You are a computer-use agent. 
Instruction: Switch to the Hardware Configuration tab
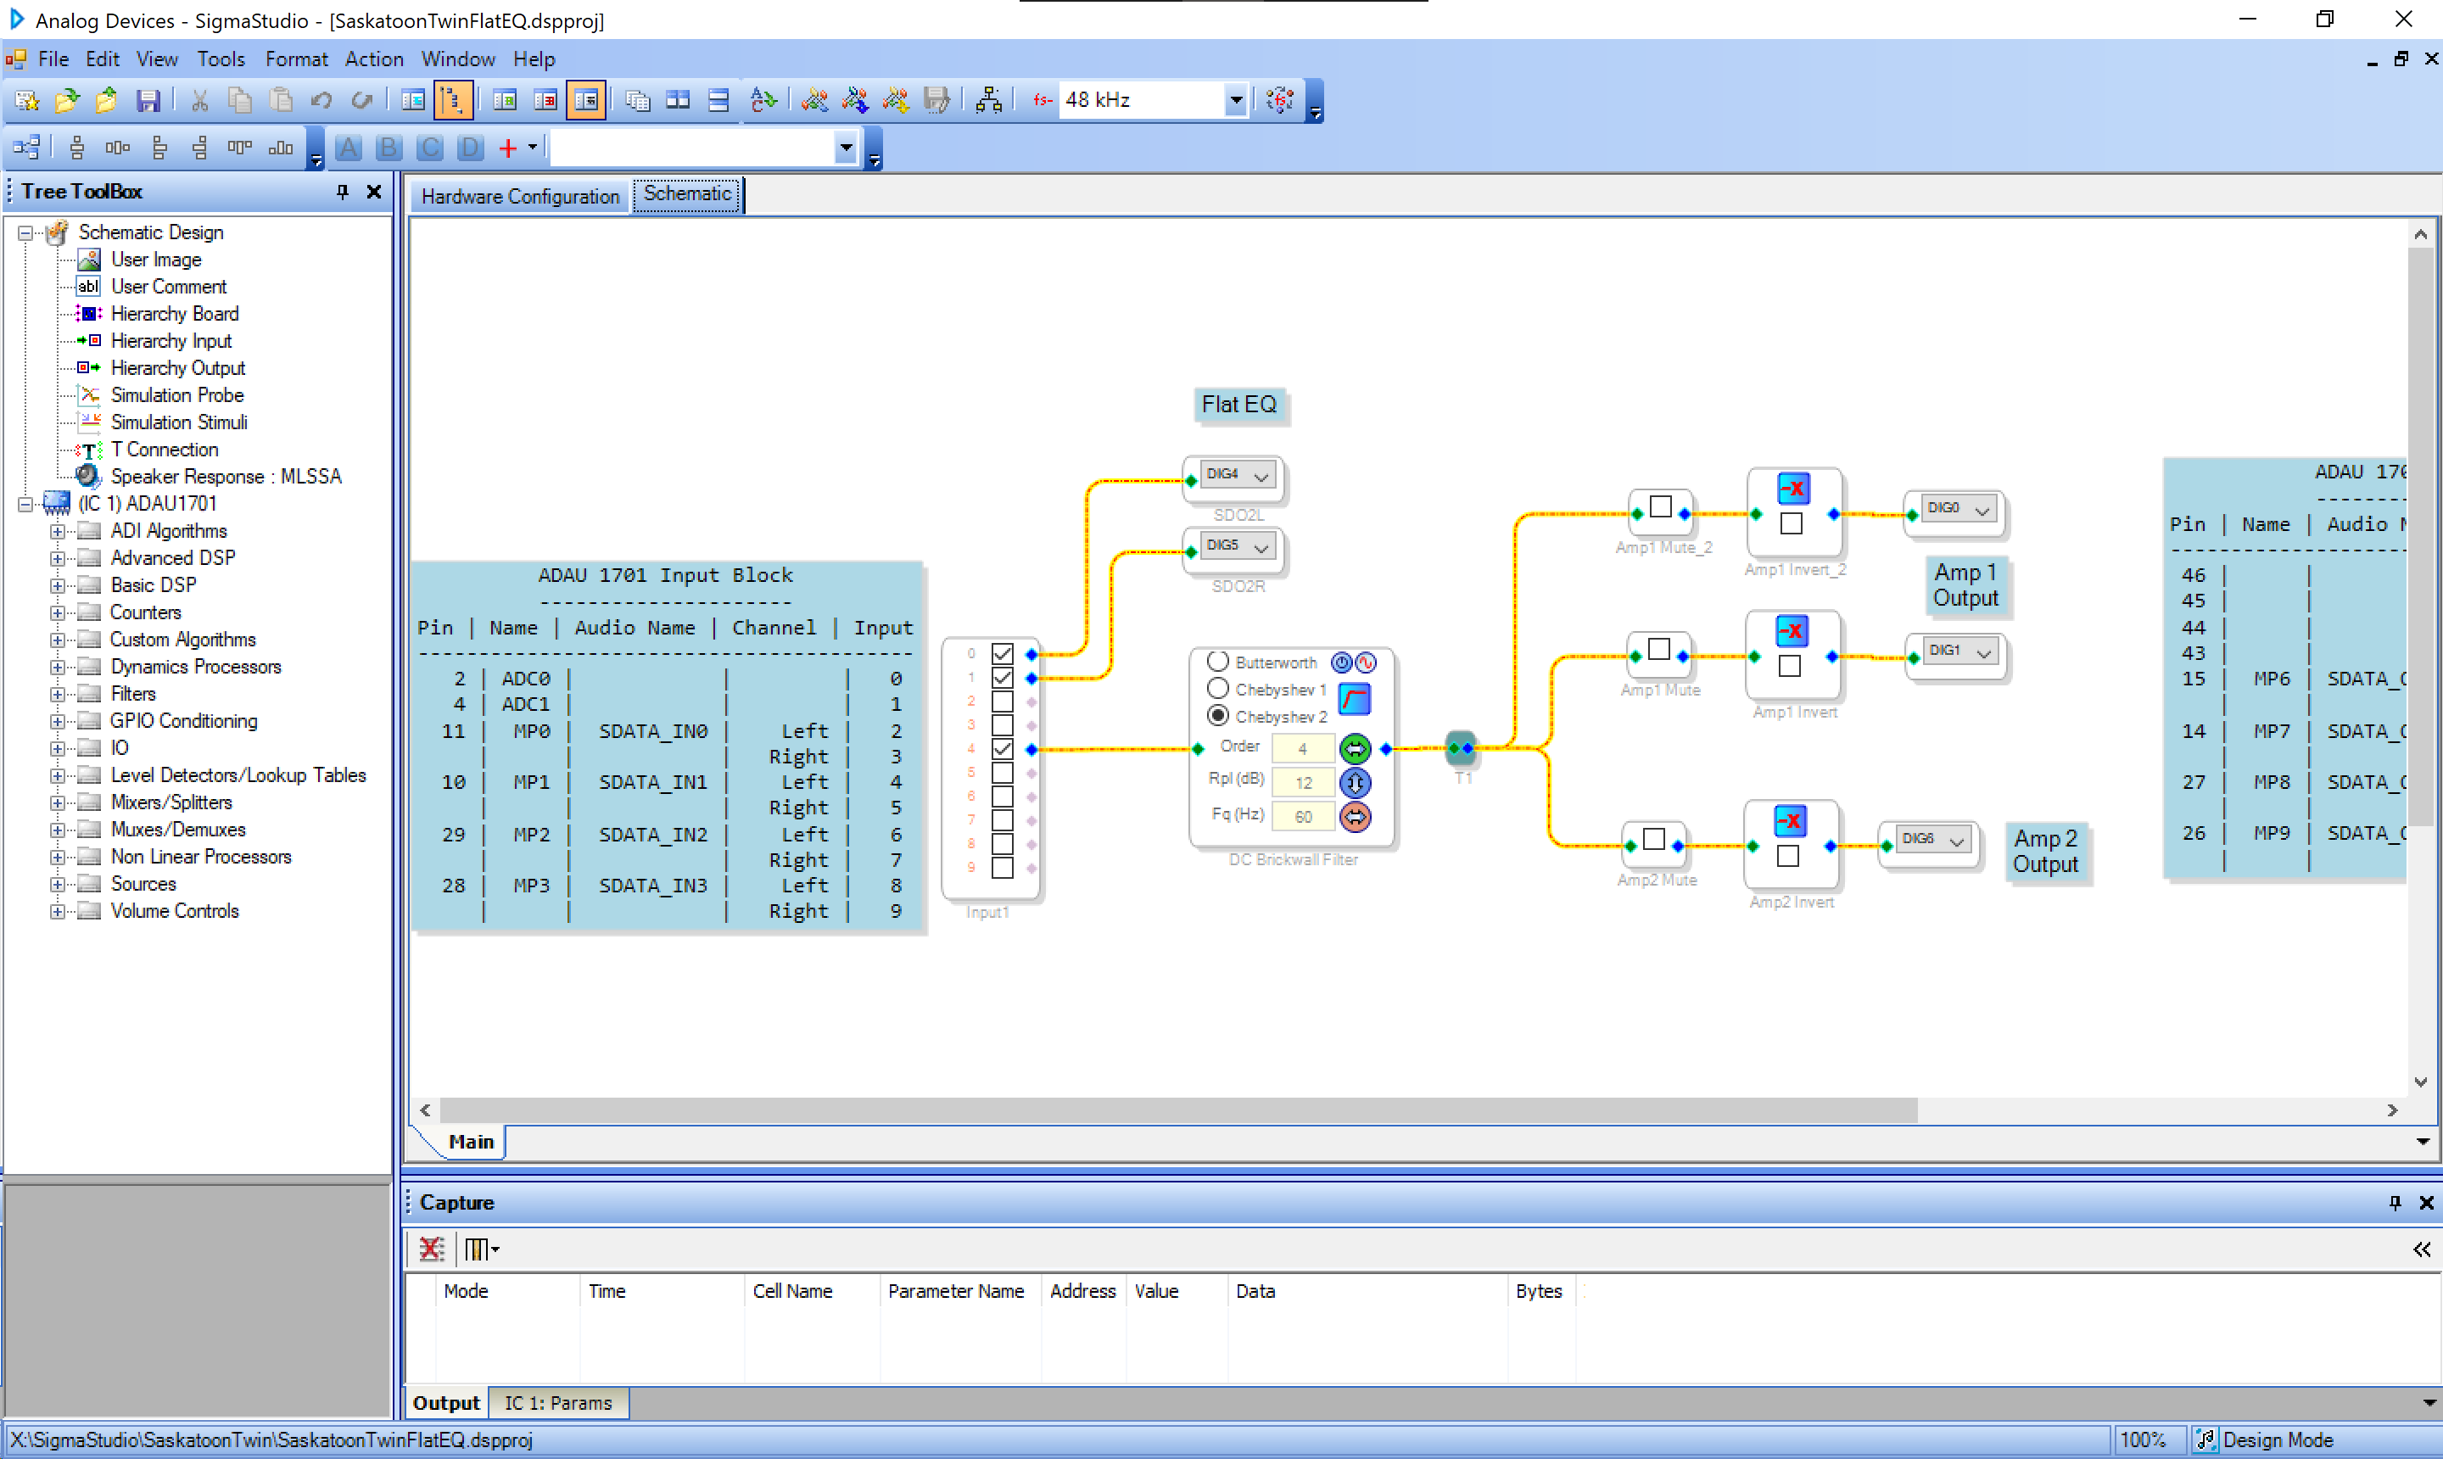(x=520, y=197)
